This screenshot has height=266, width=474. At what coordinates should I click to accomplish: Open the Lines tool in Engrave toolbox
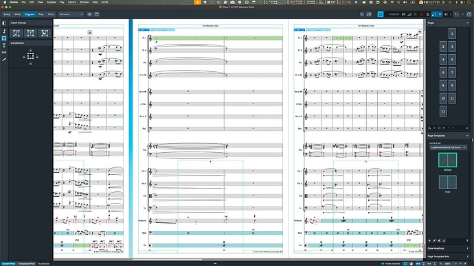(4, 60)
